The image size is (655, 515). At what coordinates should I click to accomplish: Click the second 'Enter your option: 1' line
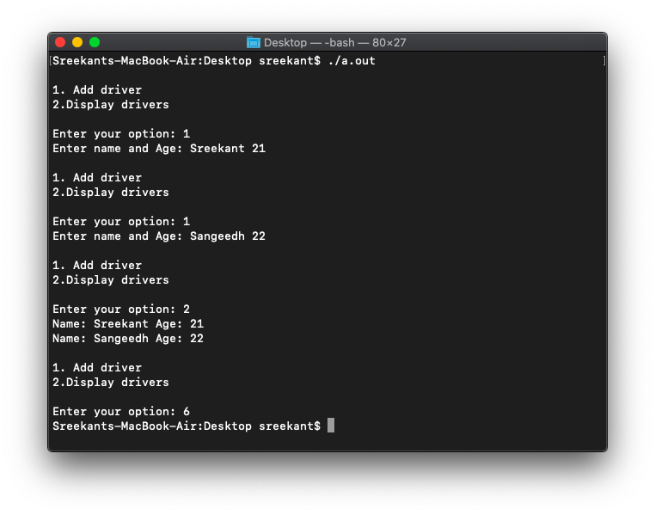pyautogui.click(x=121, y=221)
